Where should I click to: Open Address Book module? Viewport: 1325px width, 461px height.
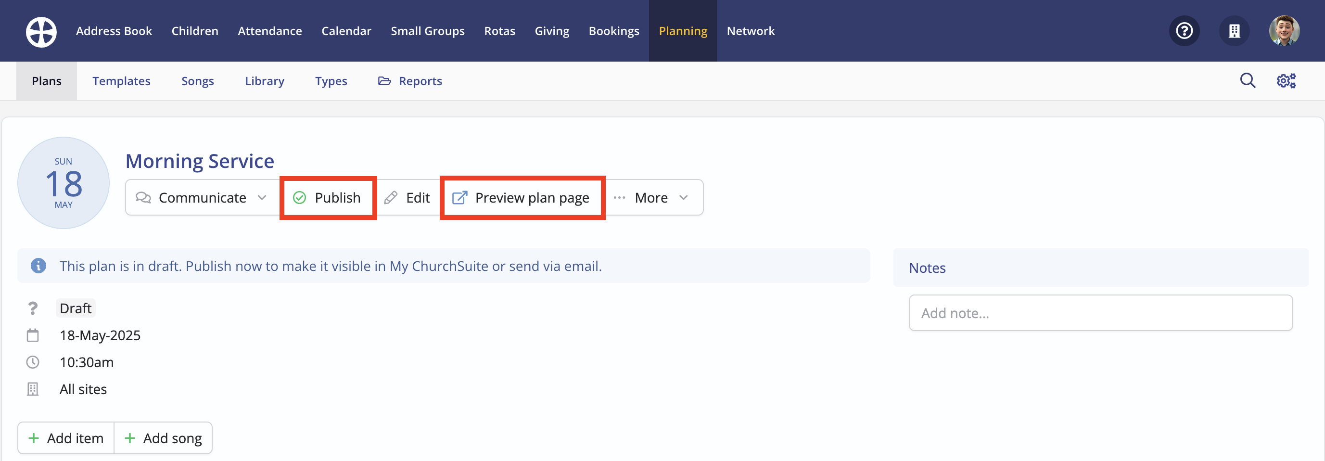[114, 31]
